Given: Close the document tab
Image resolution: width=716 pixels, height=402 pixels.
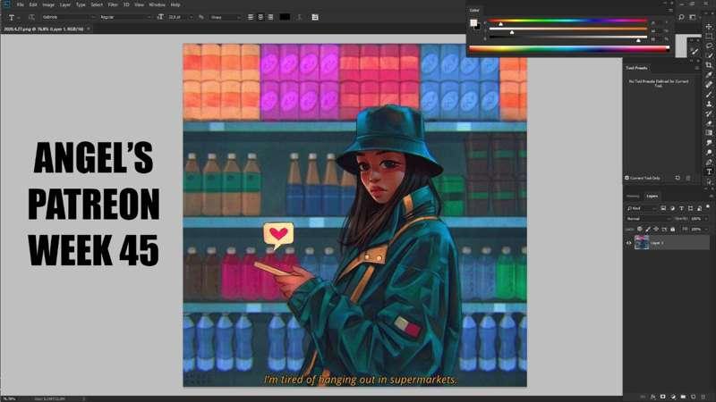Looking at the screenshot, I should (x=88, y=29).
